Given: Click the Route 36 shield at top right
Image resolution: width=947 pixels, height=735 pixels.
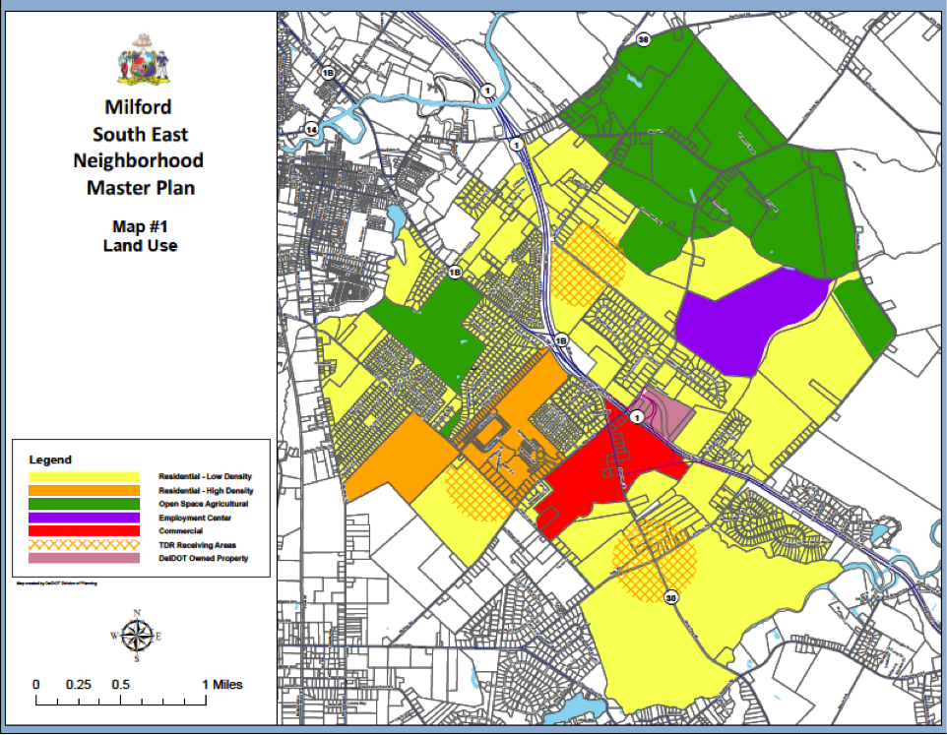Looking at the screenshot, I should [x=646, y=40].
